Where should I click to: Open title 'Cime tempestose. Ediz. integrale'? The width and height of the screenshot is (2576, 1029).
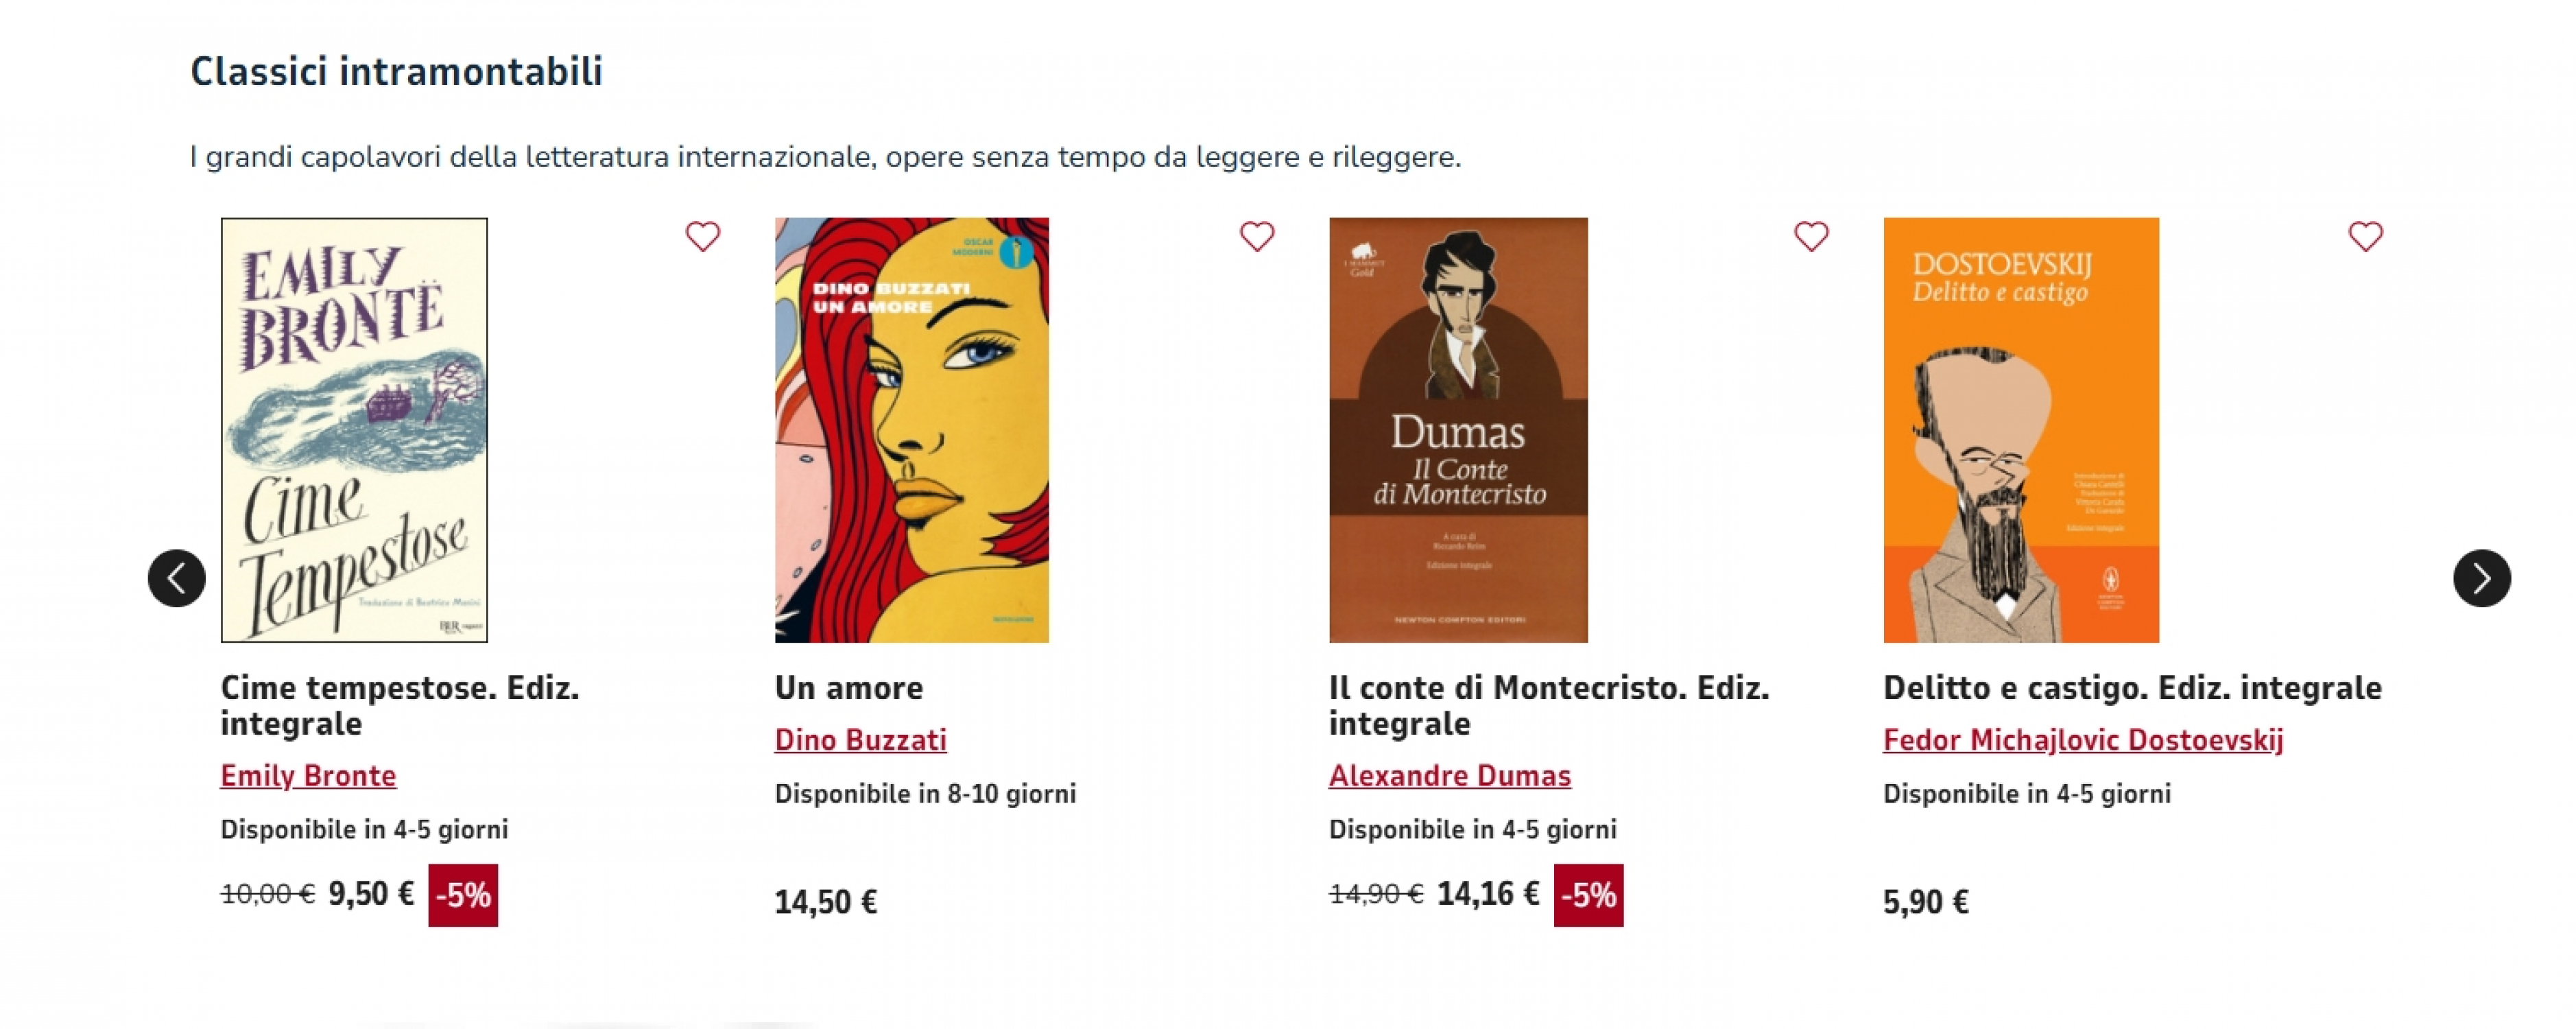click(x=399, y=705)
